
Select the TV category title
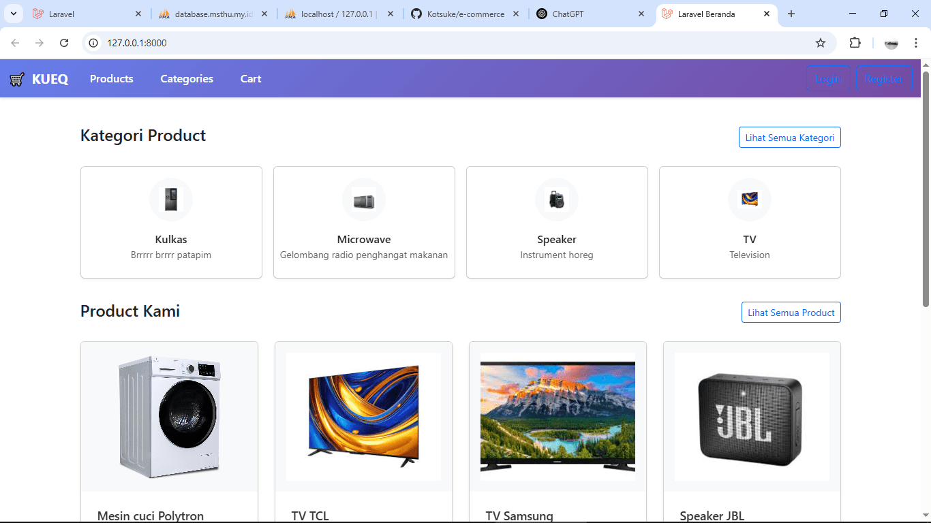(750, 240)
